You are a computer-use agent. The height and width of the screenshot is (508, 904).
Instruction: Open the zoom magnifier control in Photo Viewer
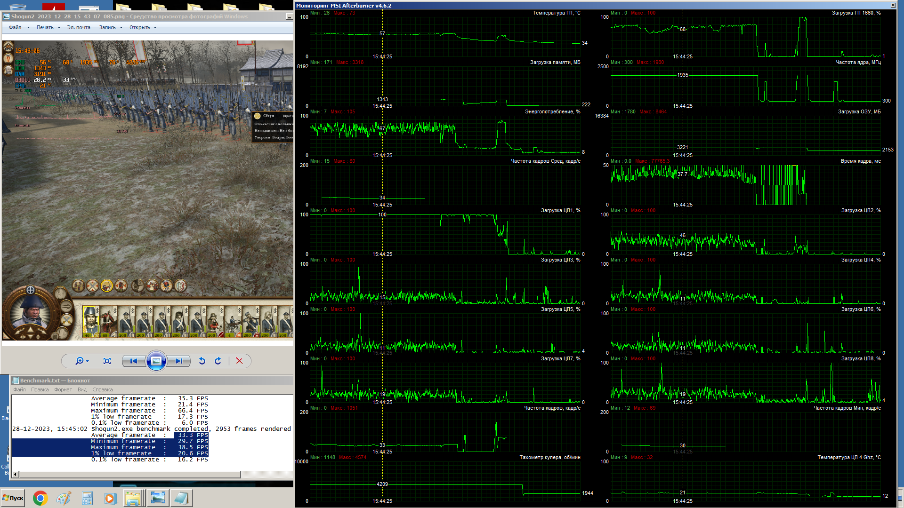pos(81,361)
